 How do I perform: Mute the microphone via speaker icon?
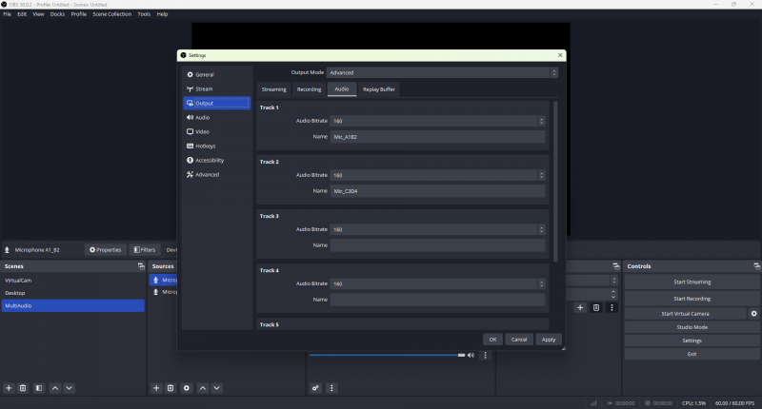pos(471,355)
